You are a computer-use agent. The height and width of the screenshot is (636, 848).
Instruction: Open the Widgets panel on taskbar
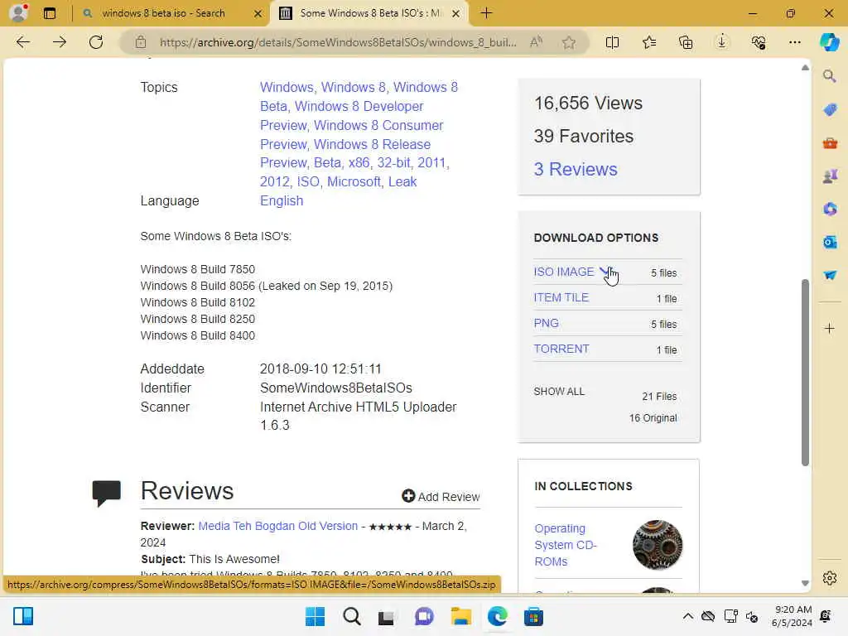click(x=23, y=616)
